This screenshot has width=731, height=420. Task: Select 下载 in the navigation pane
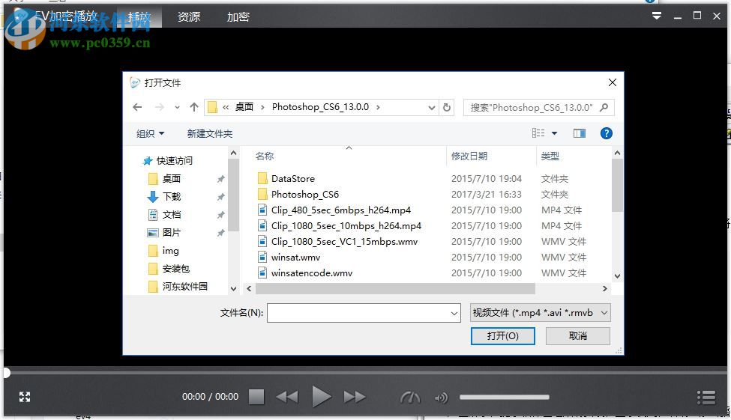pos(172,196)
